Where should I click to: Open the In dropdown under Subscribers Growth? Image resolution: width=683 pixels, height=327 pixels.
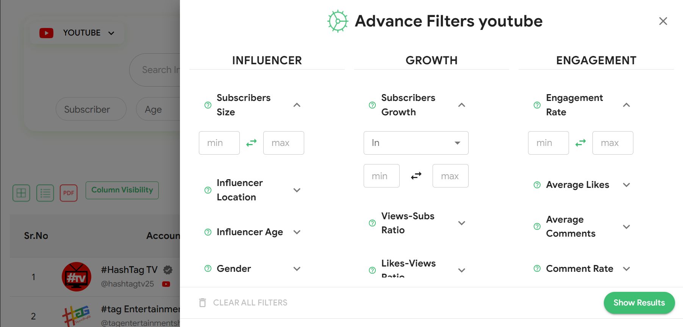click(416, 143)
